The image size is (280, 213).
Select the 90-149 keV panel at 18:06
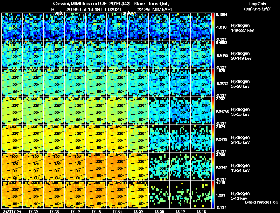tap(159, 55)
